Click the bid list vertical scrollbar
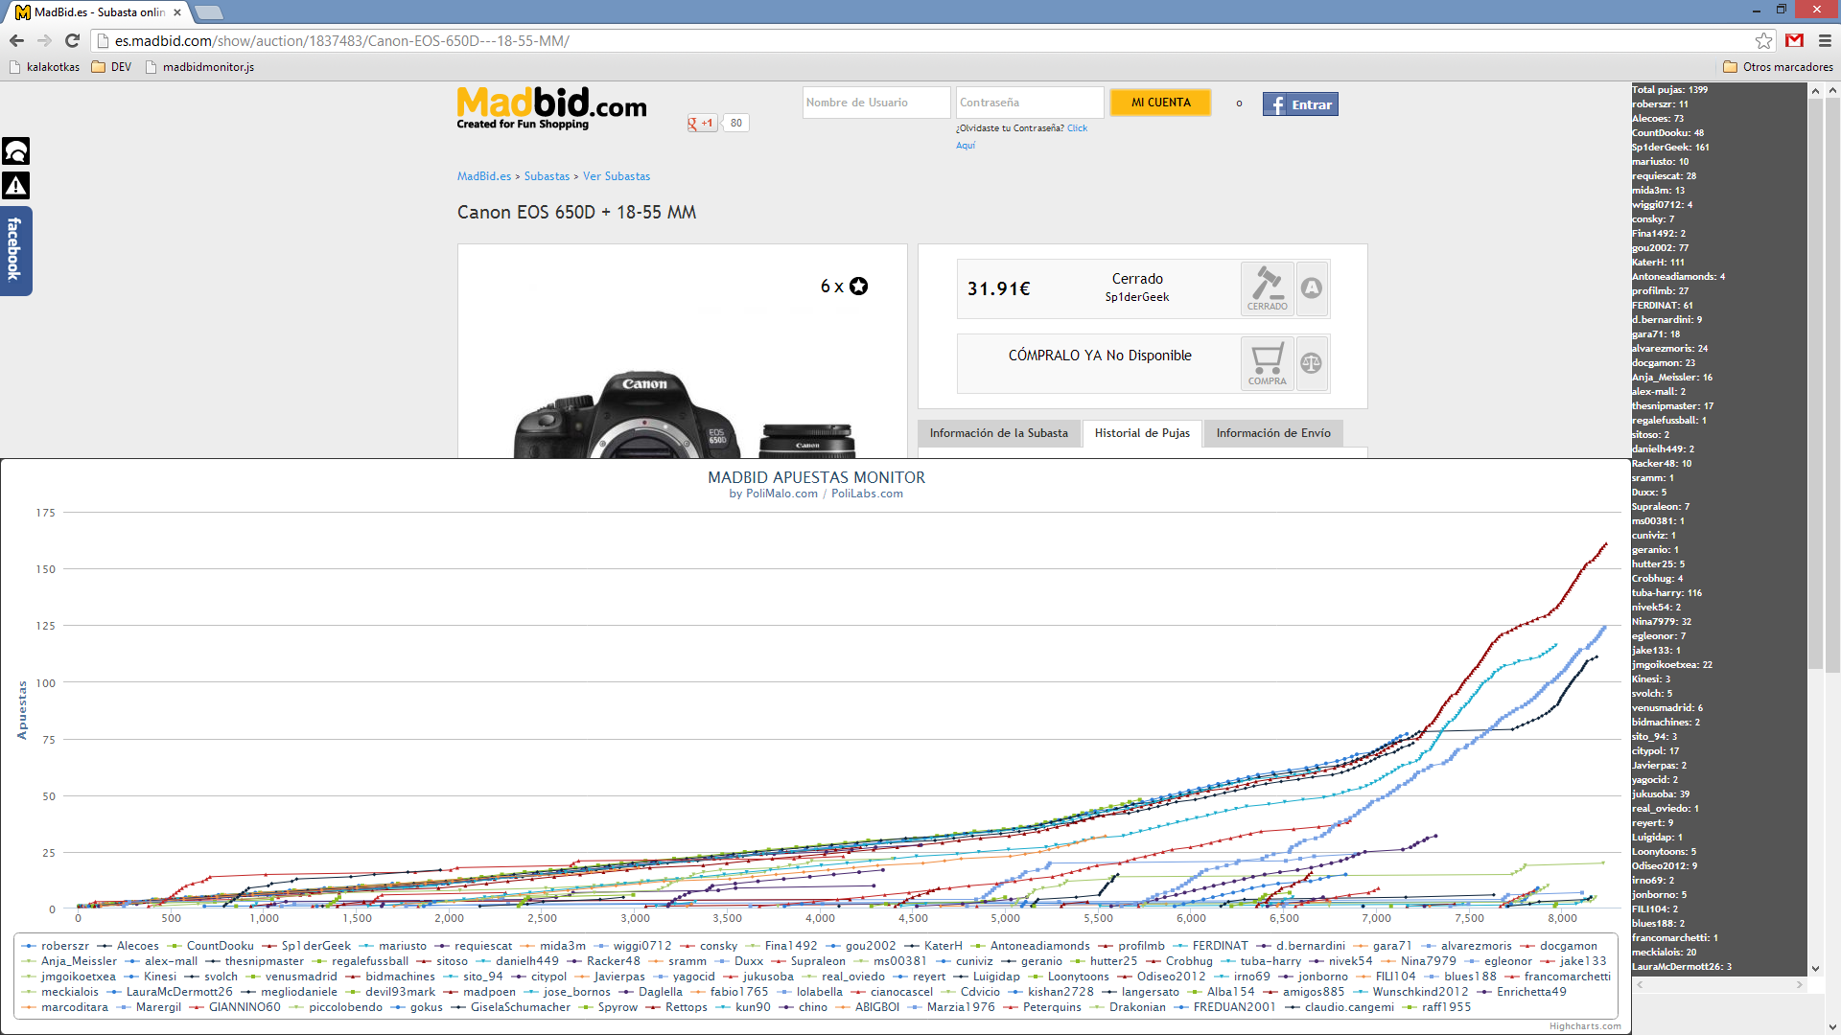The width and height of the screenshot is (1841, 1035). click(x=1815, y=383)
